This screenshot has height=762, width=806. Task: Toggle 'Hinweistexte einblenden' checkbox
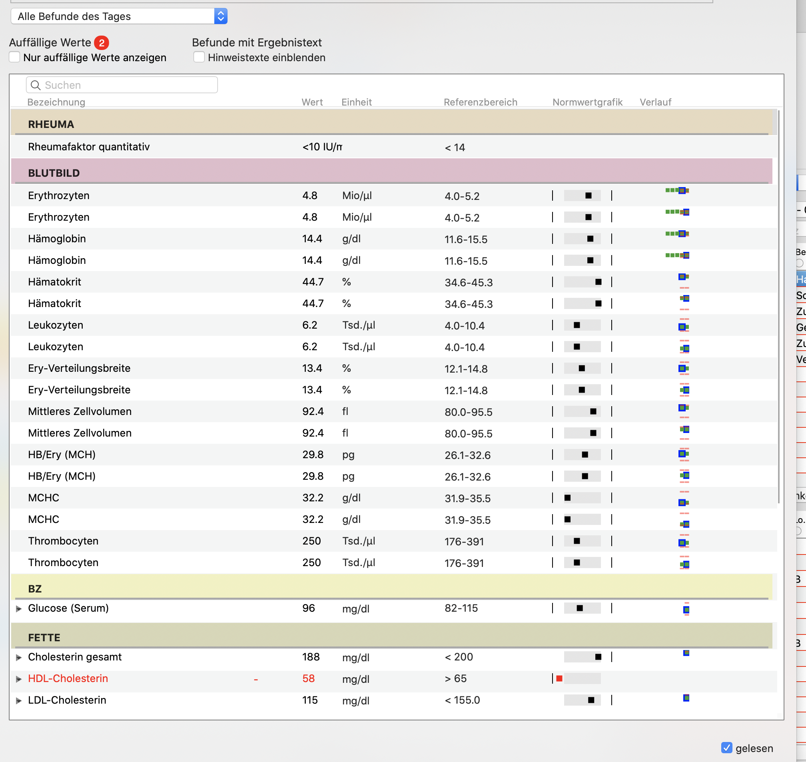coord(199,57)
